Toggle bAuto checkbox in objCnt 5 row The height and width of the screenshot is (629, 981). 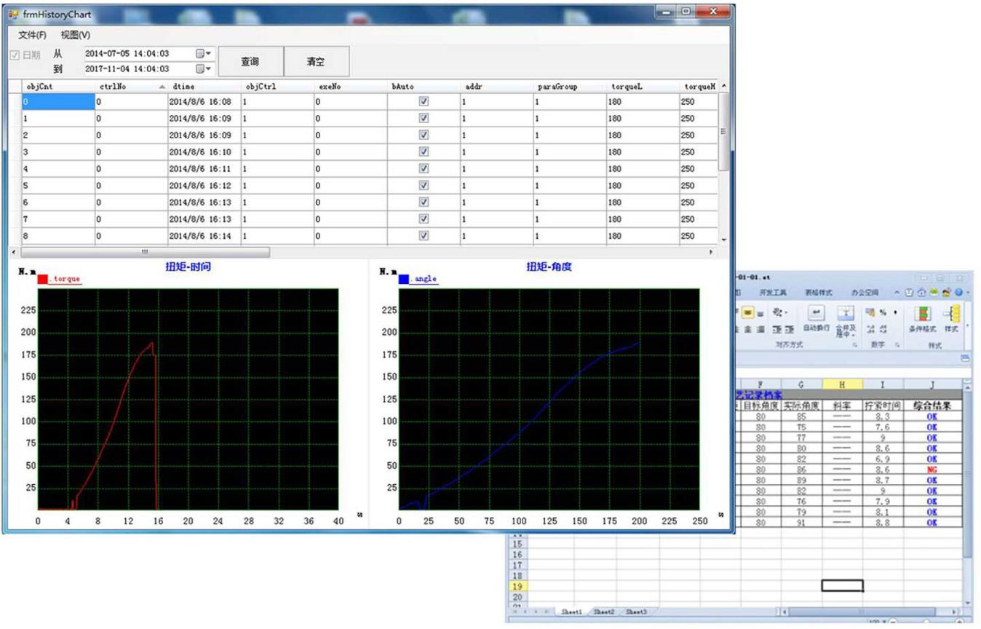click(x=424, y=186)
